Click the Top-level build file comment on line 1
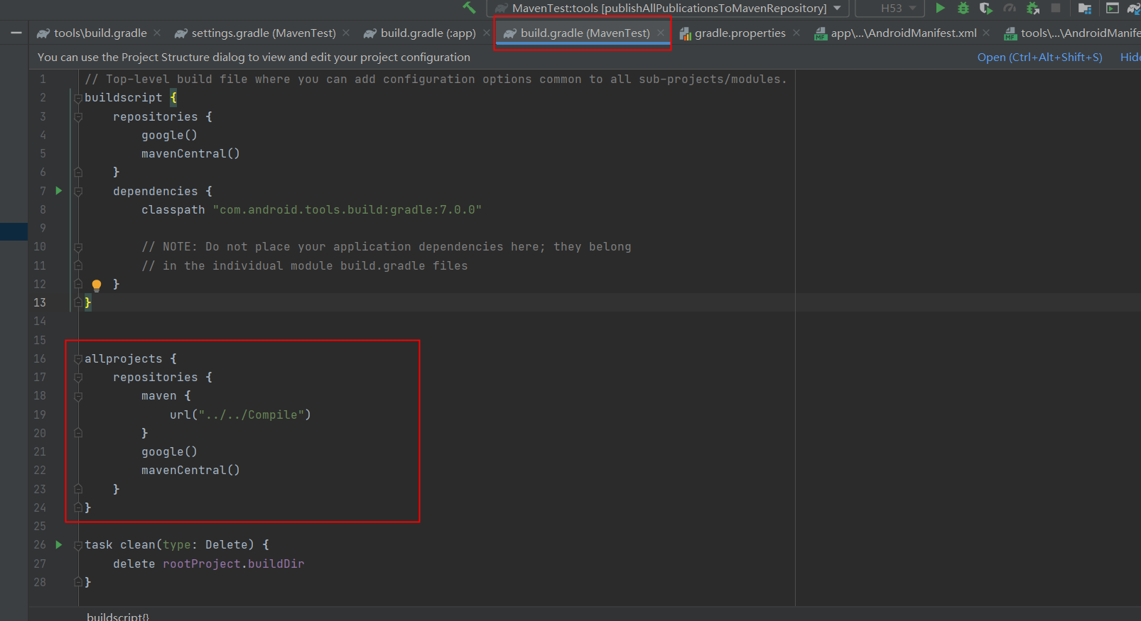The height and width of the screenshot is (621, 1141). (436, 79)
